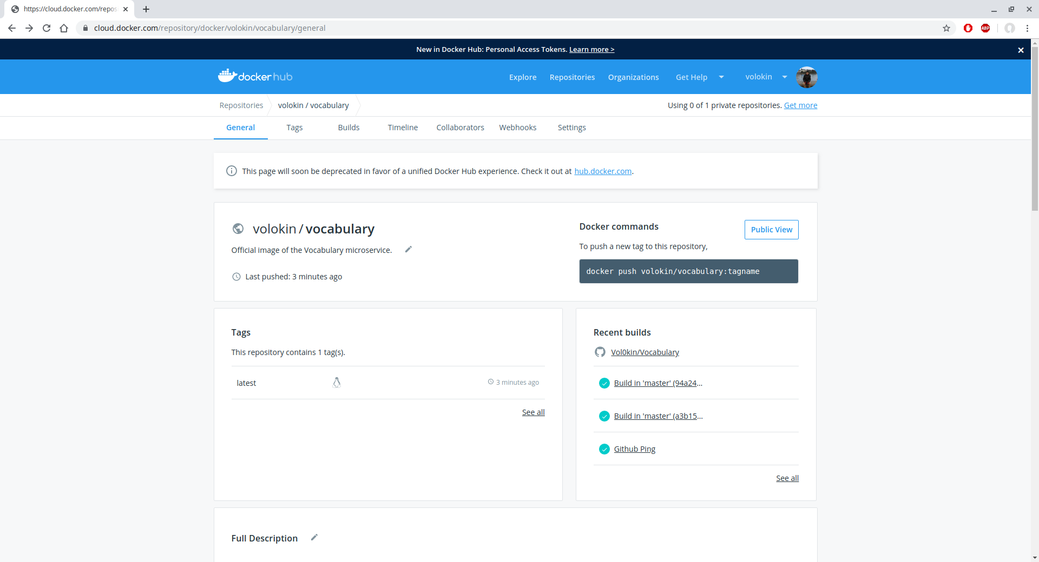Click the Public View button
Screen dimensions: 1039x562
[771, 230]
